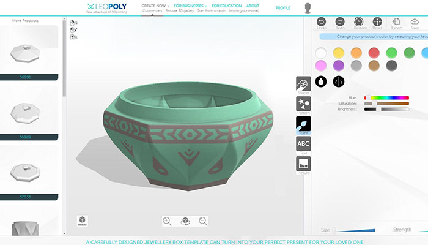Viewport: 428px width, 245px height.
Task: Expand the Create Now dropdown menu
Action: coord(155,6)
